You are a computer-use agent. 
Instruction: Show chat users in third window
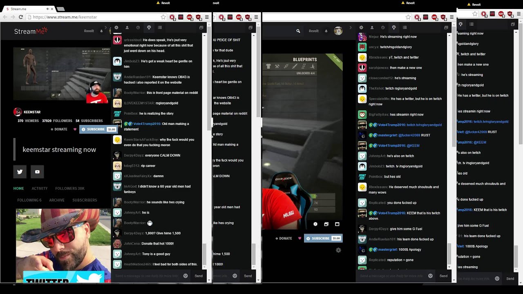coord(372,28)
